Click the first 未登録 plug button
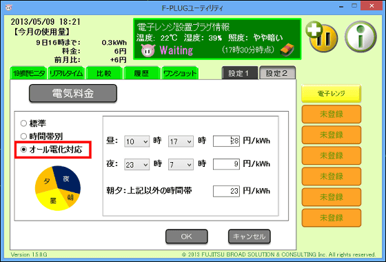Screen dimensions: 386x262 pos(332,114)
